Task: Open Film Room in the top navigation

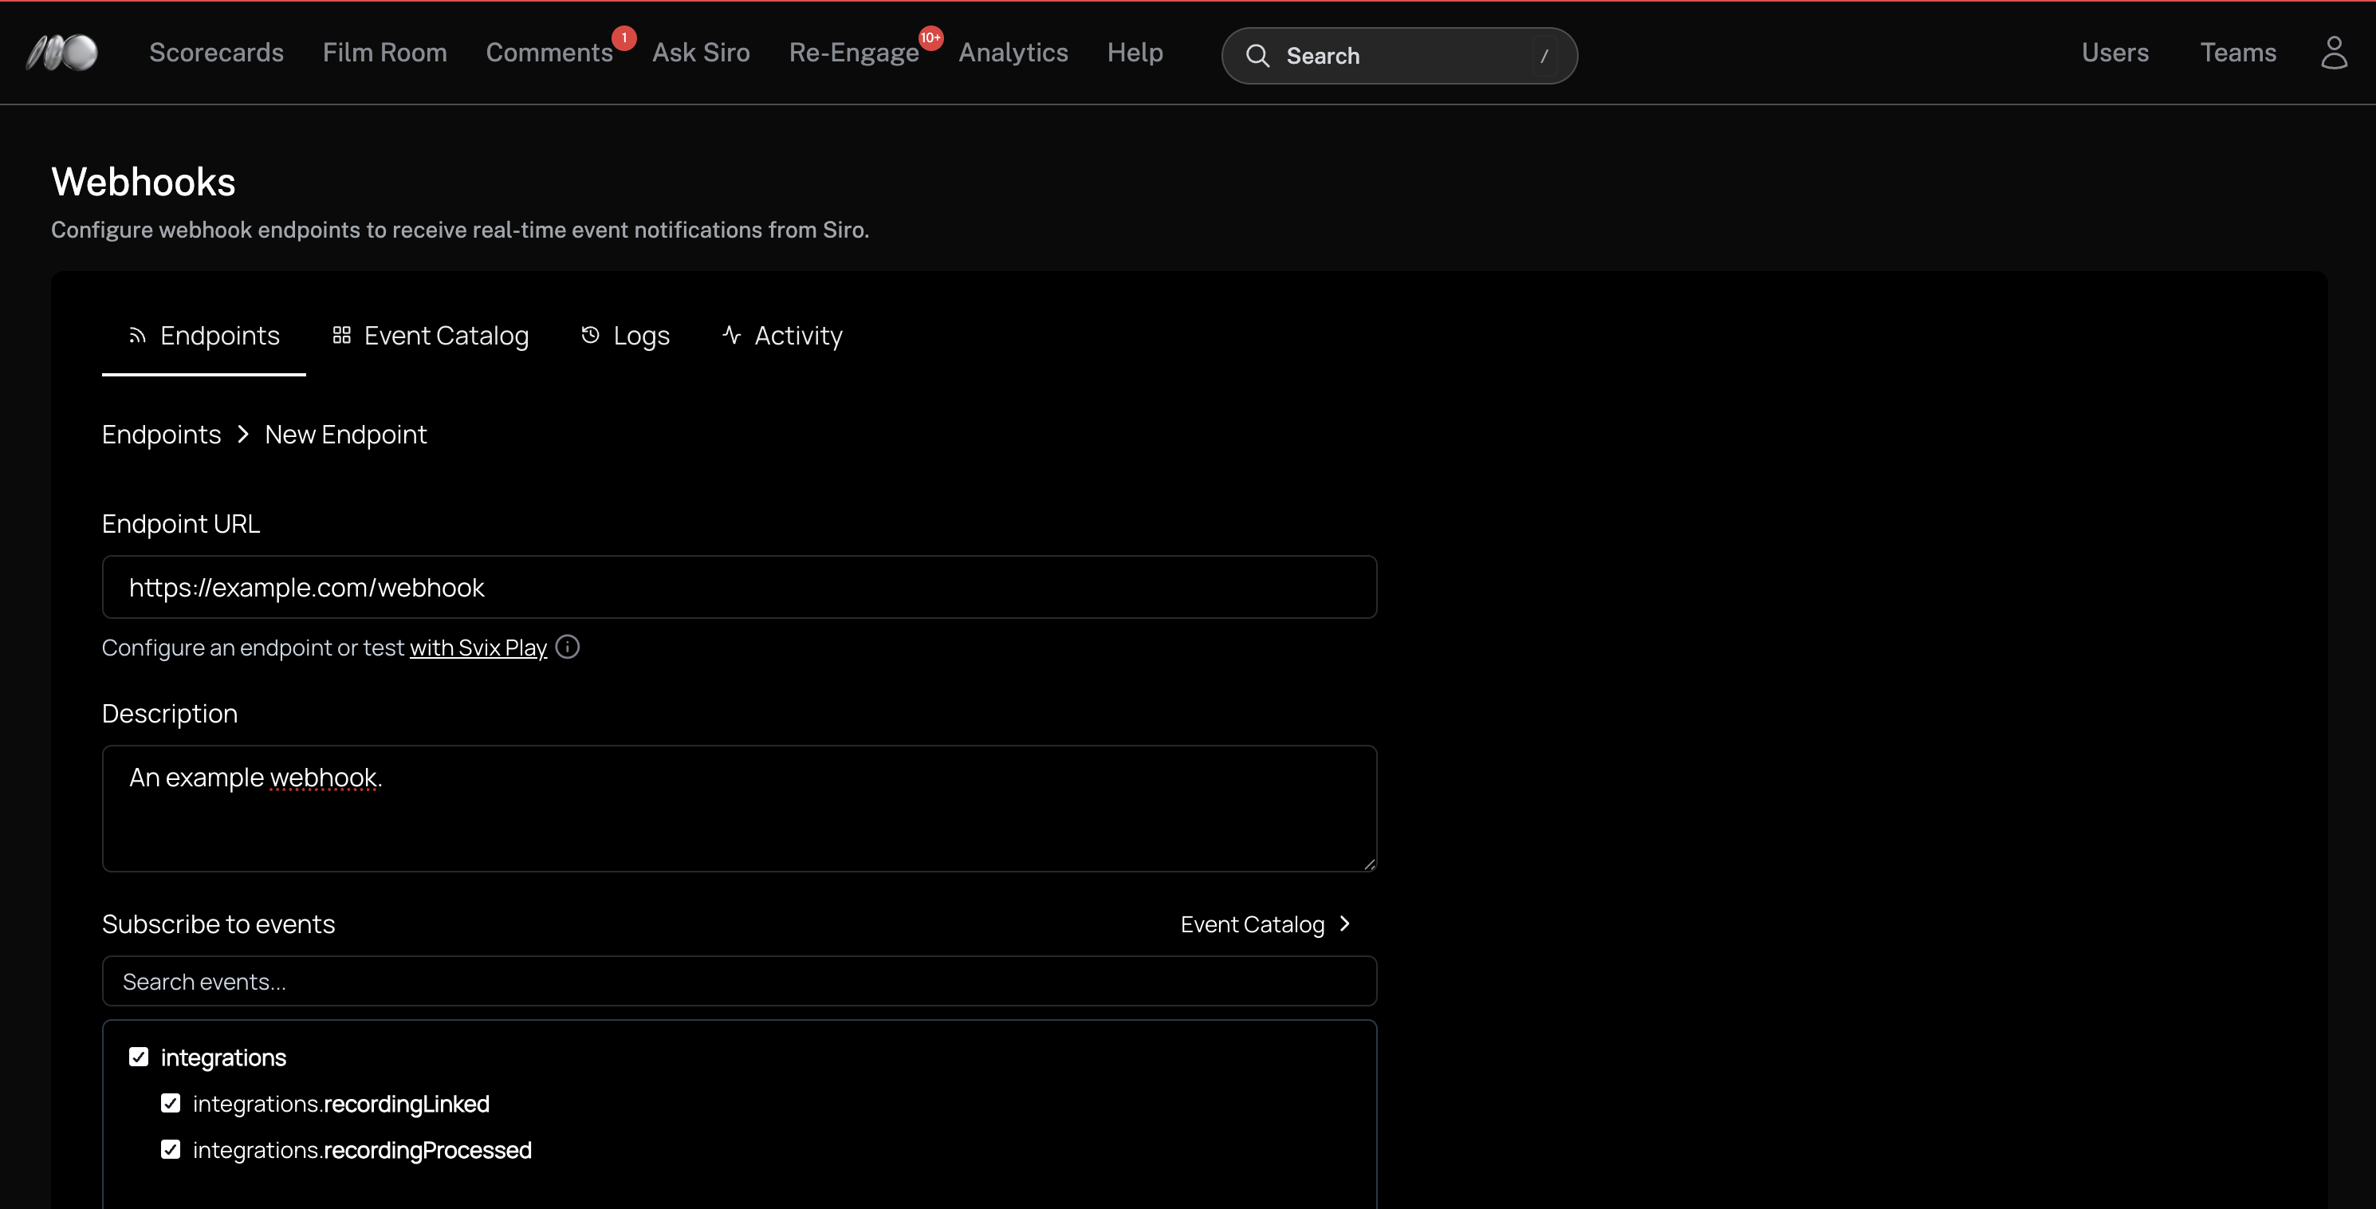Action: pos(384,53)
